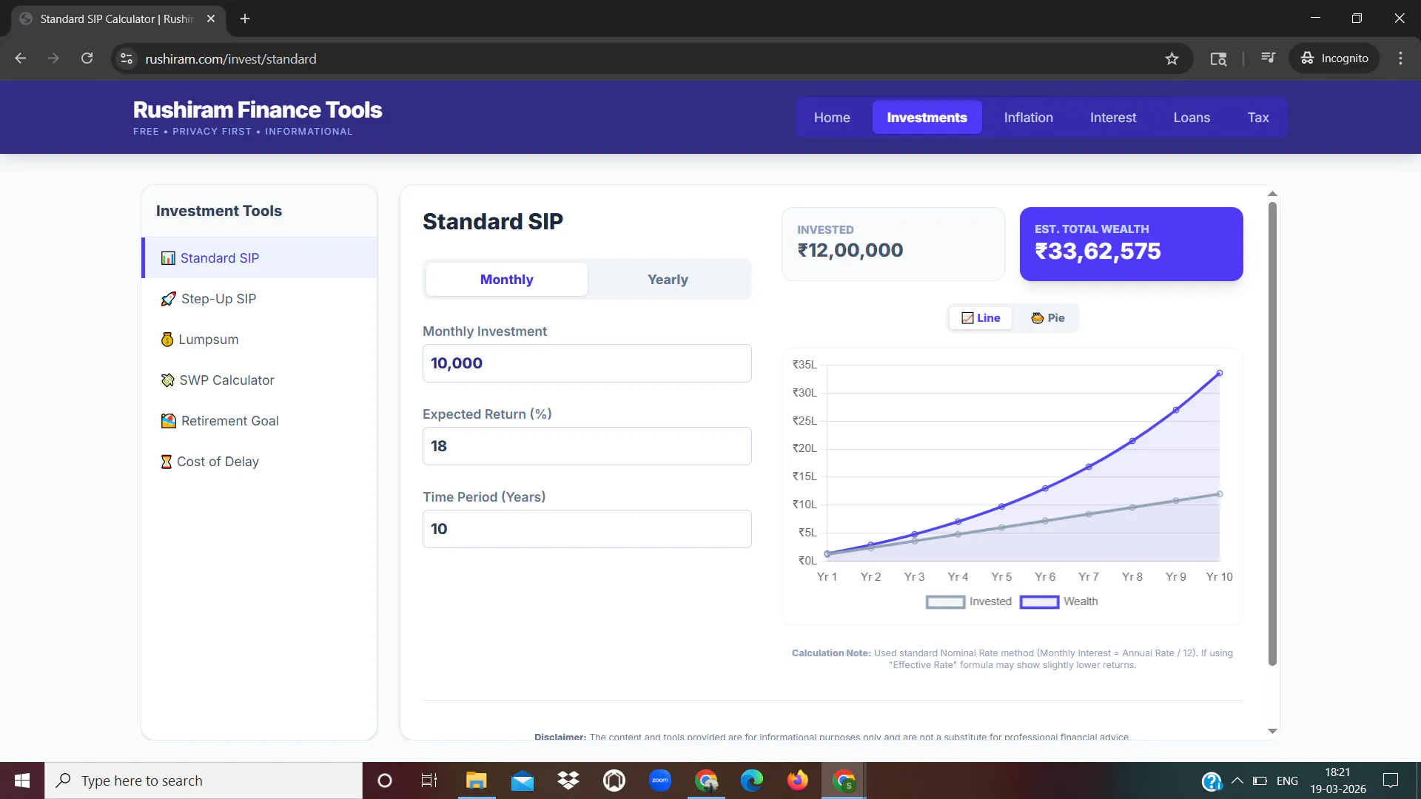Open File Explorer from the taskbar
The width and height of the screenshot is (1421, 799).
476,781
